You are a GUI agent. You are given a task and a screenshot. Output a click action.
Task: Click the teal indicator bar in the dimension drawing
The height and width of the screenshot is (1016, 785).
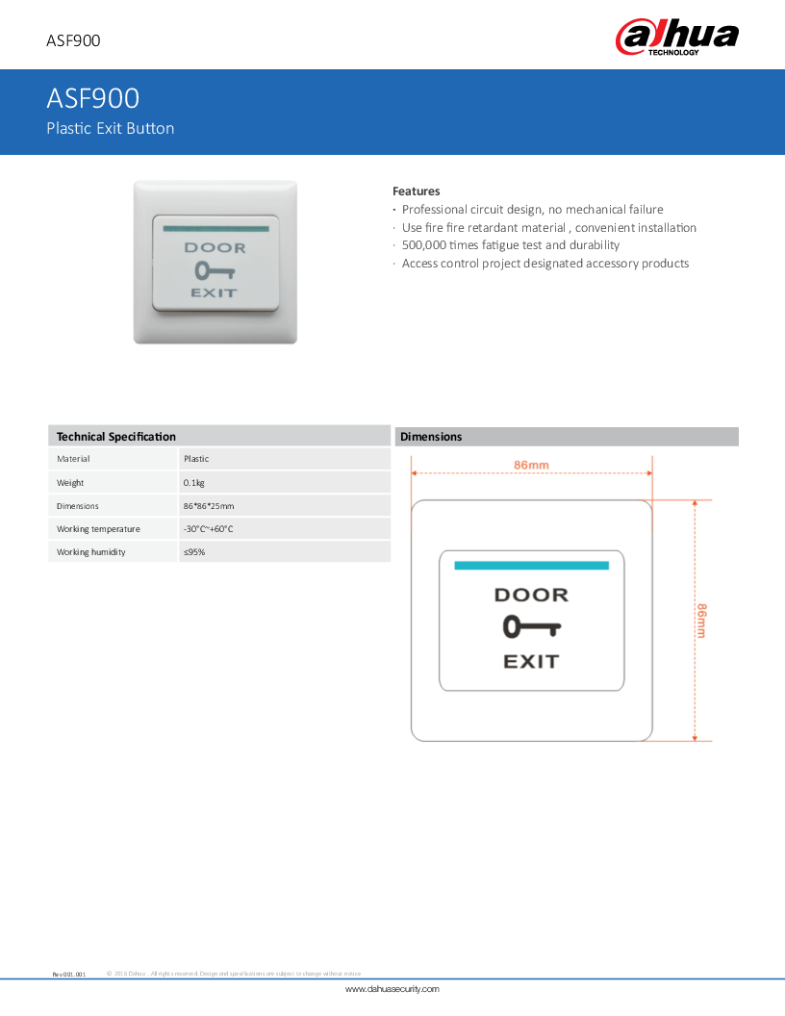[532, 566]
